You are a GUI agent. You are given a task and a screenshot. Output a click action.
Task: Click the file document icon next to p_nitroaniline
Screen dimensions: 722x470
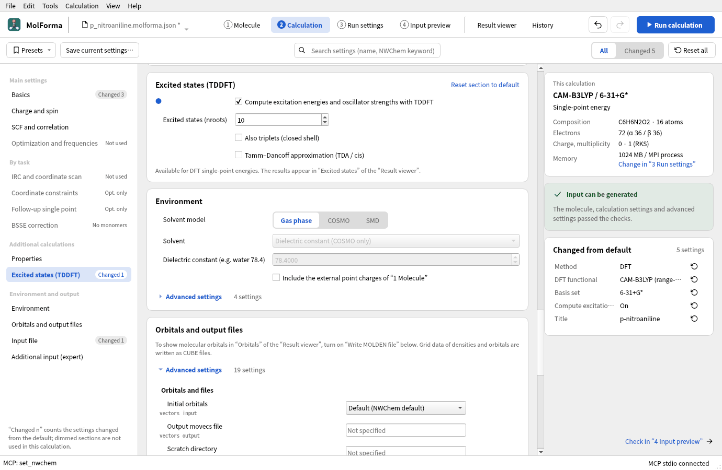point(85,25)
